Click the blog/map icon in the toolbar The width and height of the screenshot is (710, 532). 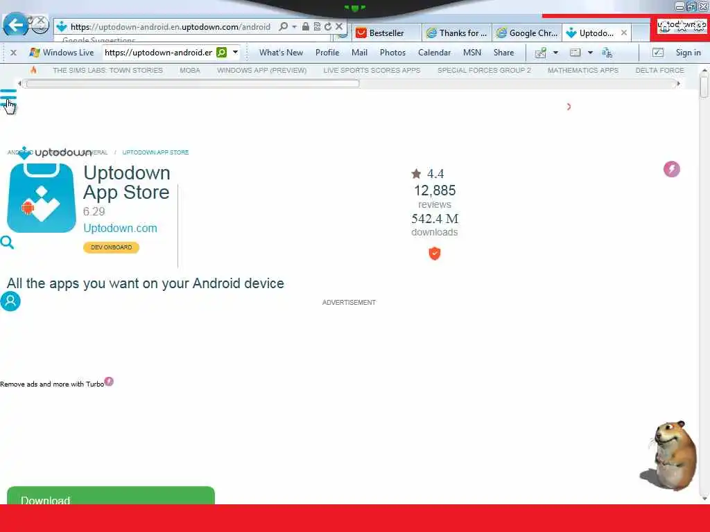[x=541, y=53]
